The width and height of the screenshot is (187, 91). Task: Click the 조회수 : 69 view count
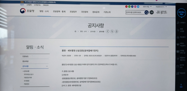[78, 56]
